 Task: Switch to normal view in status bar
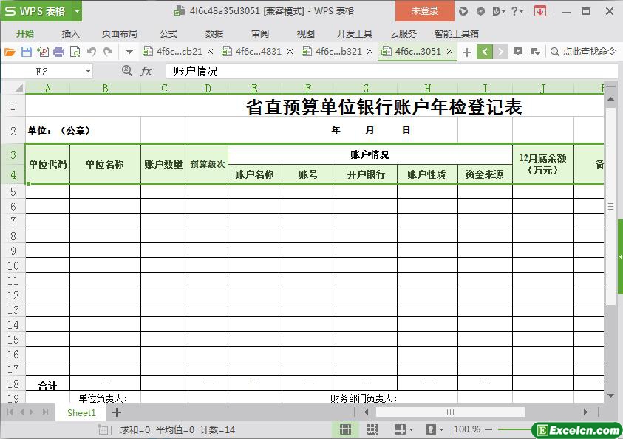345,429
